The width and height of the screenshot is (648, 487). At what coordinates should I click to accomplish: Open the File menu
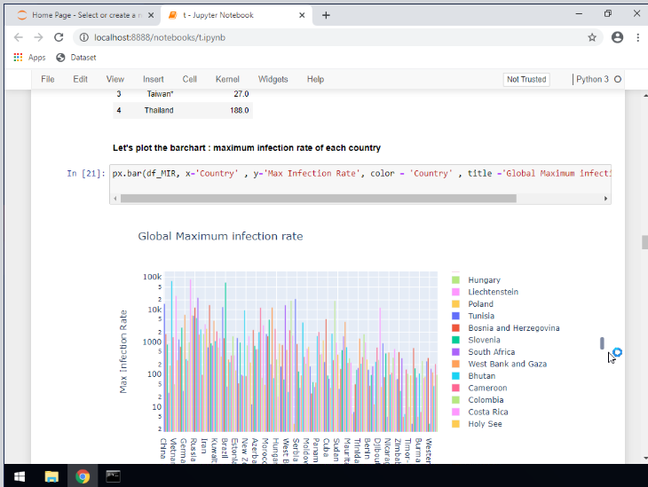(x=48, y=79)
